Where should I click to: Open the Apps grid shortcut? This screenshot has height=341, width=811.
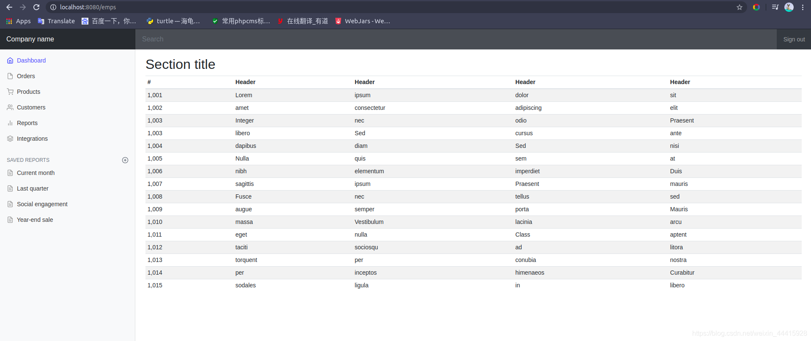coord(19,21)
